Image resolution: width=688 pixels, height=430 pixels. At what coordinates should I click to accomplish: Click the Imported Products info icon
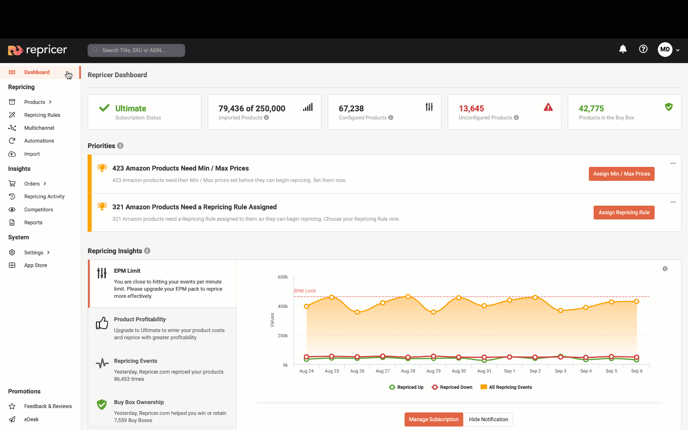(266, 117)
